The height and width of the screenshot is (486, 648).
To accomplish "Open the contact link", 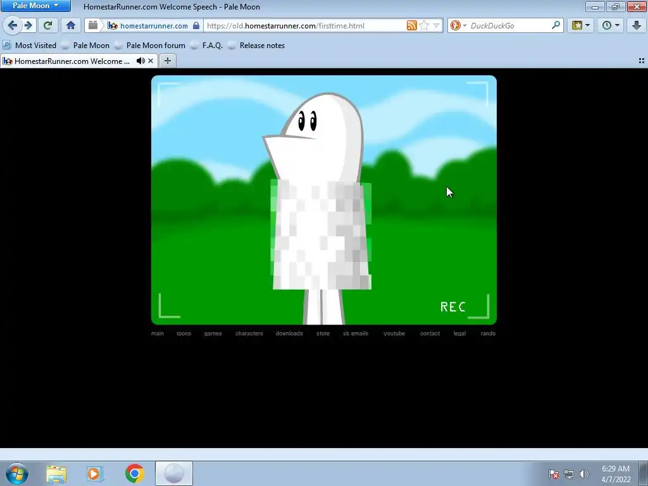I will click(430, 333).
